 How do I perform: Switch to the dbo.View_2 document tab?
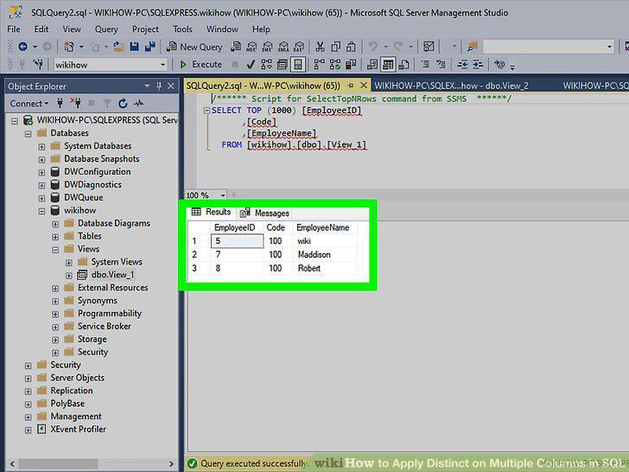point(451,86)
